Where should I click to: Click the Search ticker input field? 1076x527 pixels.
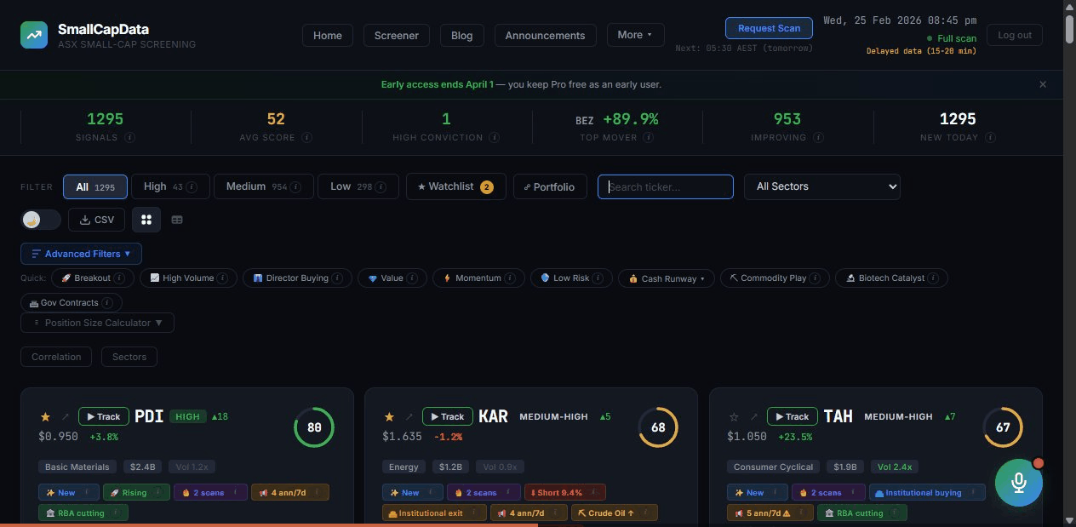tap(665, 186)
